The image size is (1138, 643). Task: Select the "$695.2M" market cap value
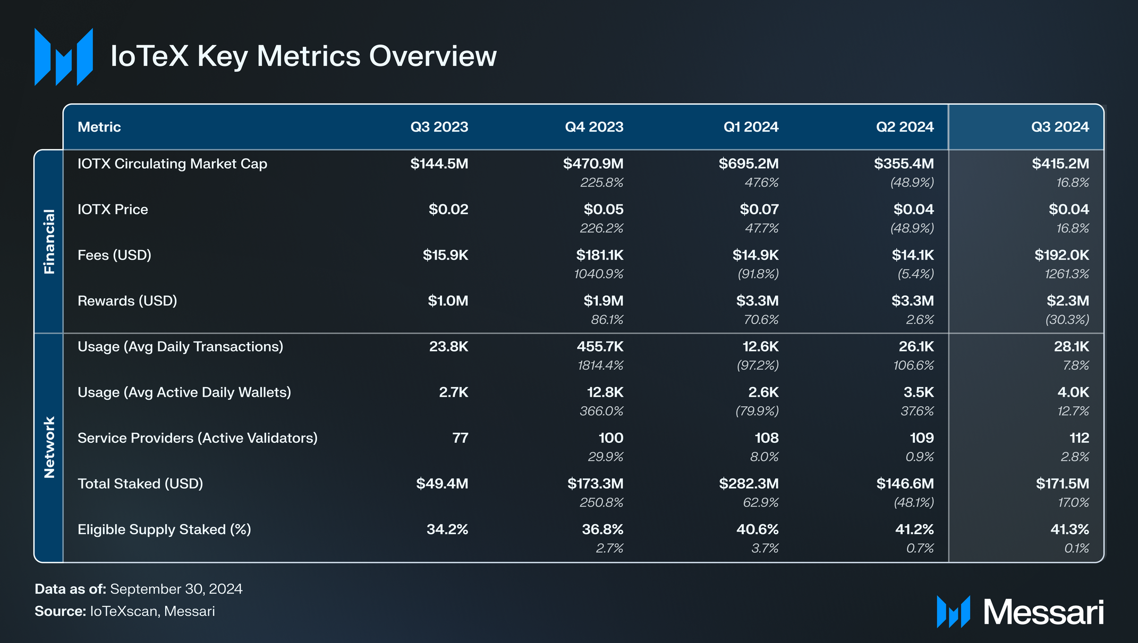(x=749, y=164)
